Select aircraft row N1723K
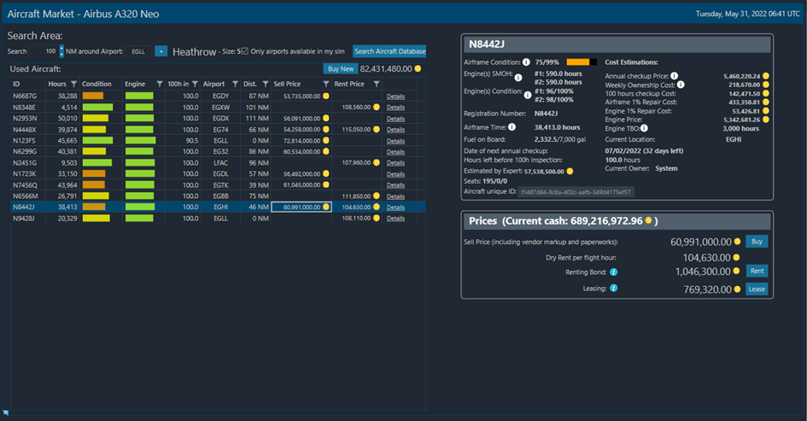807x421 pixels. [x=218, y=173]
